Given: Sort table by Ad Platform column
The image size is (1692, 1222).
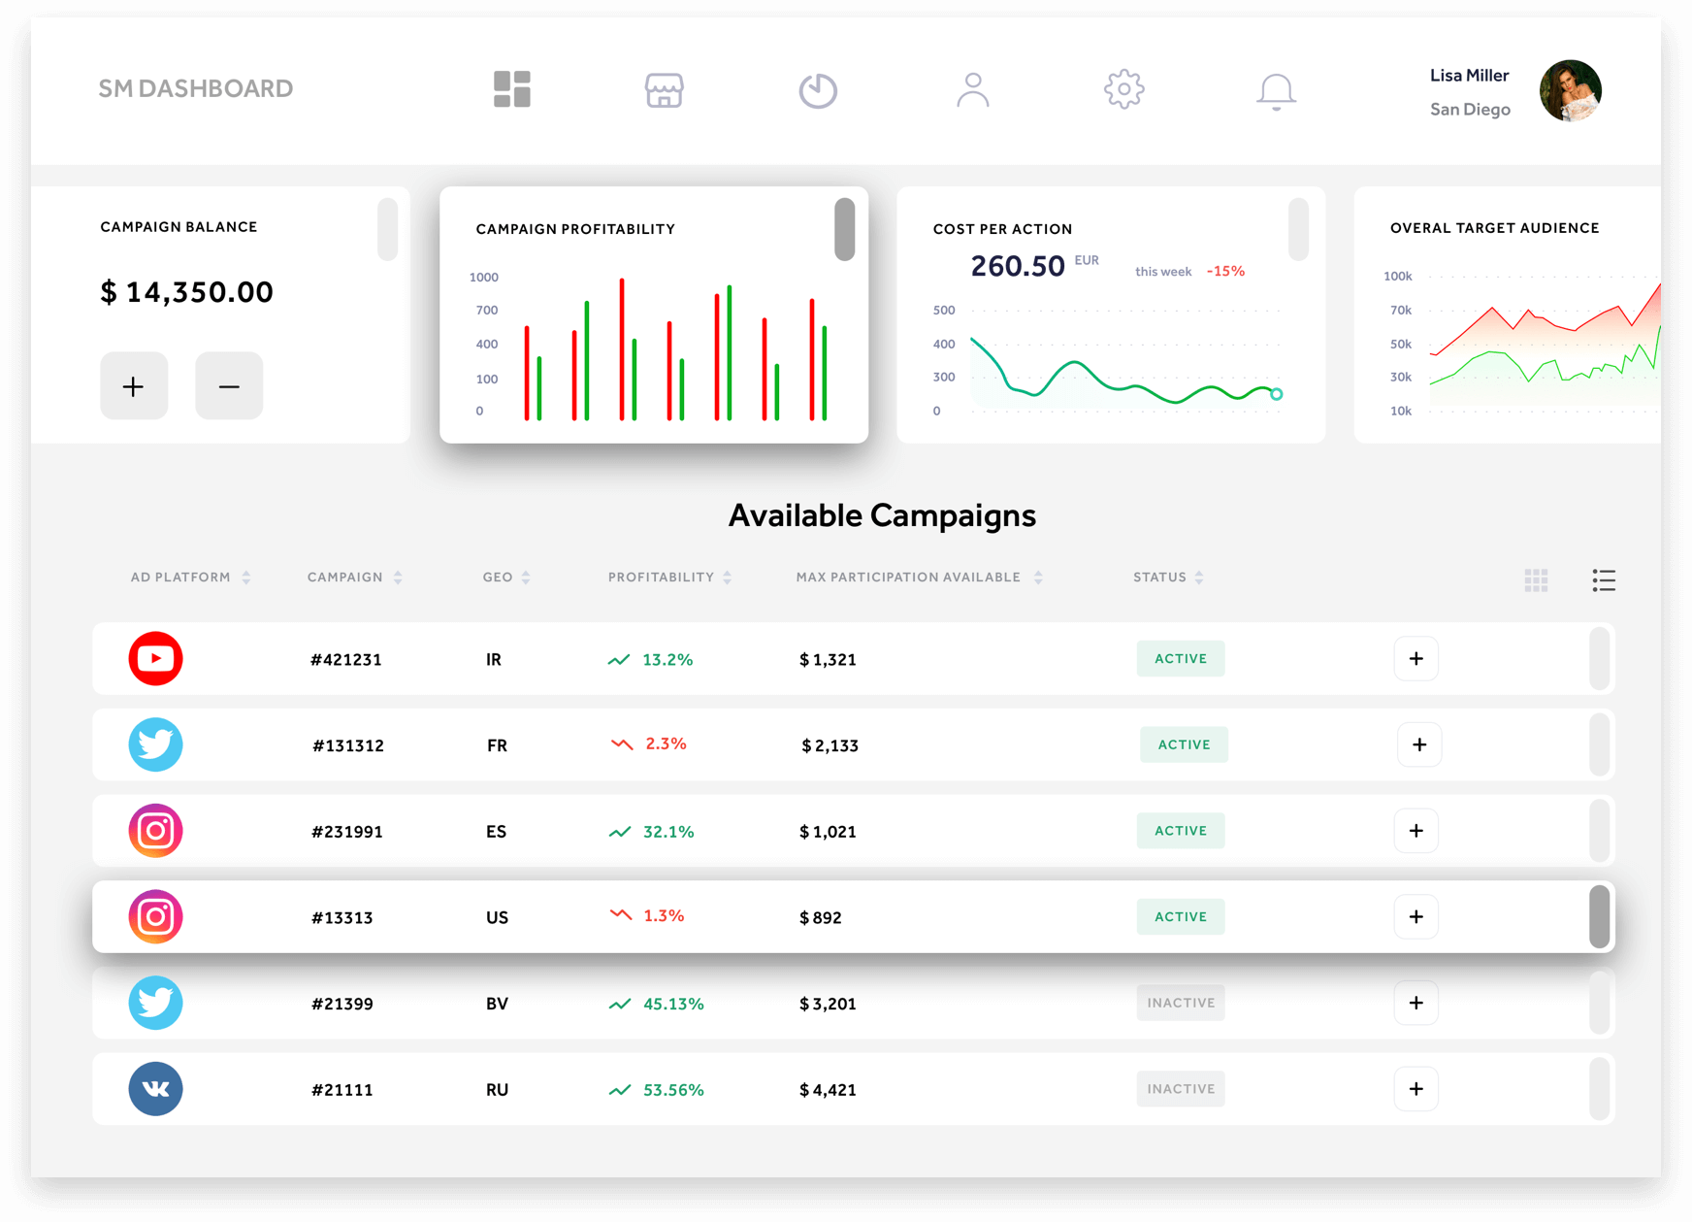Looking at the screenshot, I should (191, 578).
